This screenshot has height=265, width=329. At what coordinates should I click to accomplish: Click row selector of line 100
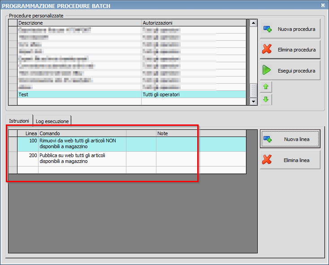(13, 144)
